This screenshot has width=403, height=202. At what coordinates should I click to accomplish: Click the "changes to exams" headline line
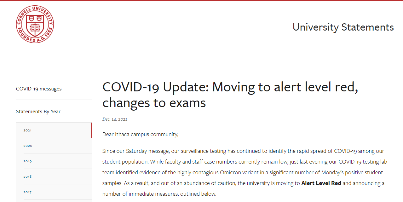[154, 103]
